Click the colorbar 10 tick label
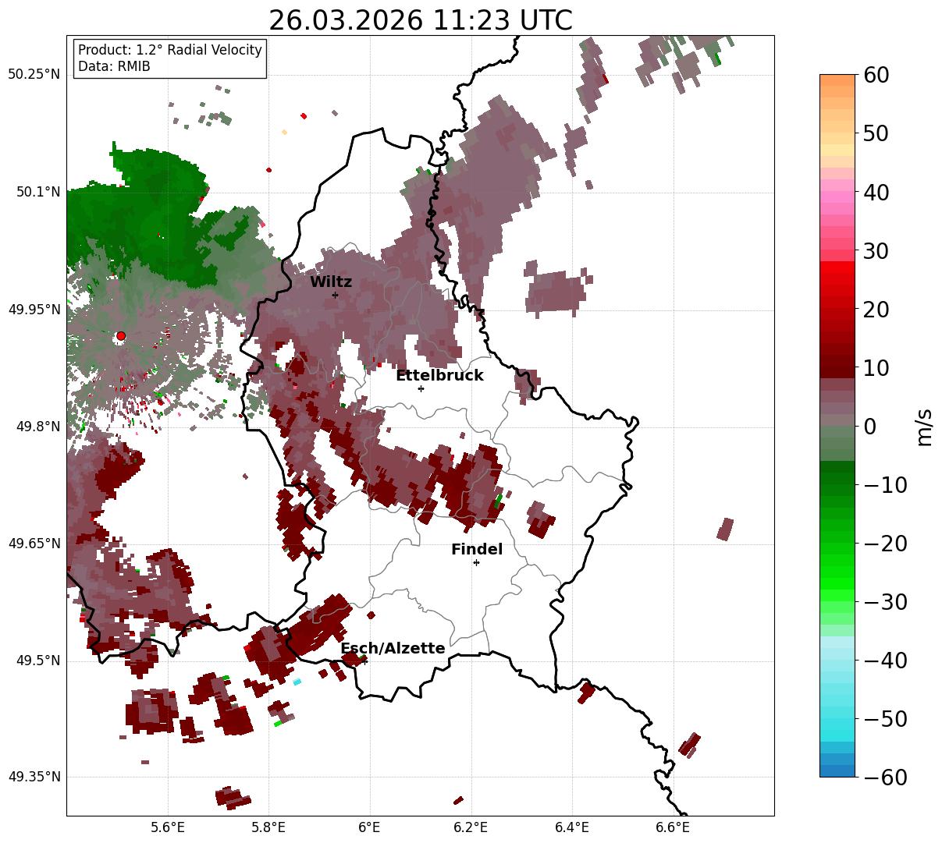Image resolution: width=942 pixels, height=843 pixels. [876, 368]
